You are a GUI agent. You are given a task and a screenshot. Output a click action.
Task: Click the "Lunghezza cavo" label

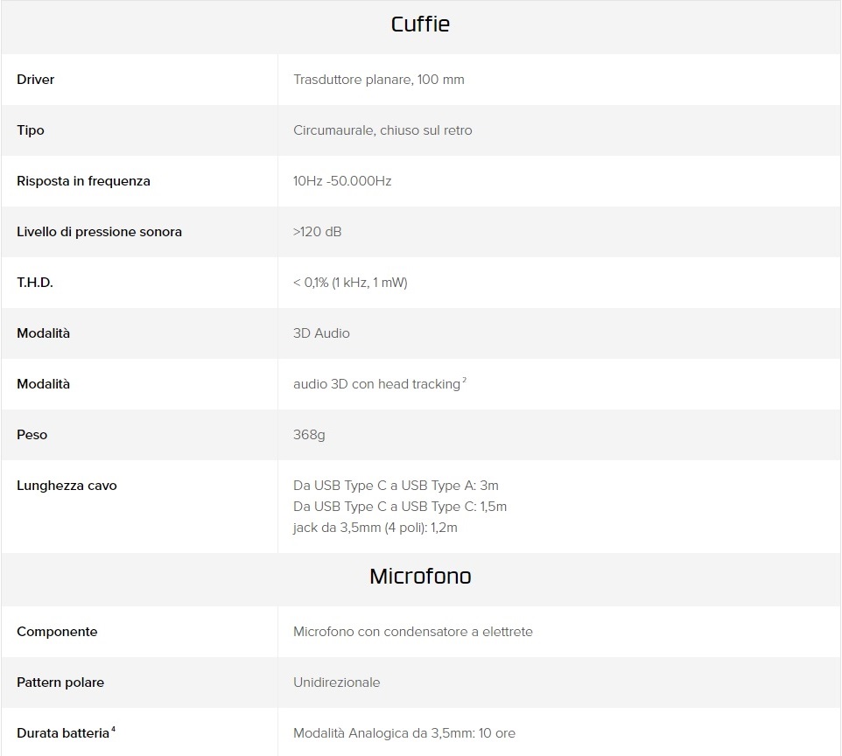pyautogui.click(x=67, y=486)
